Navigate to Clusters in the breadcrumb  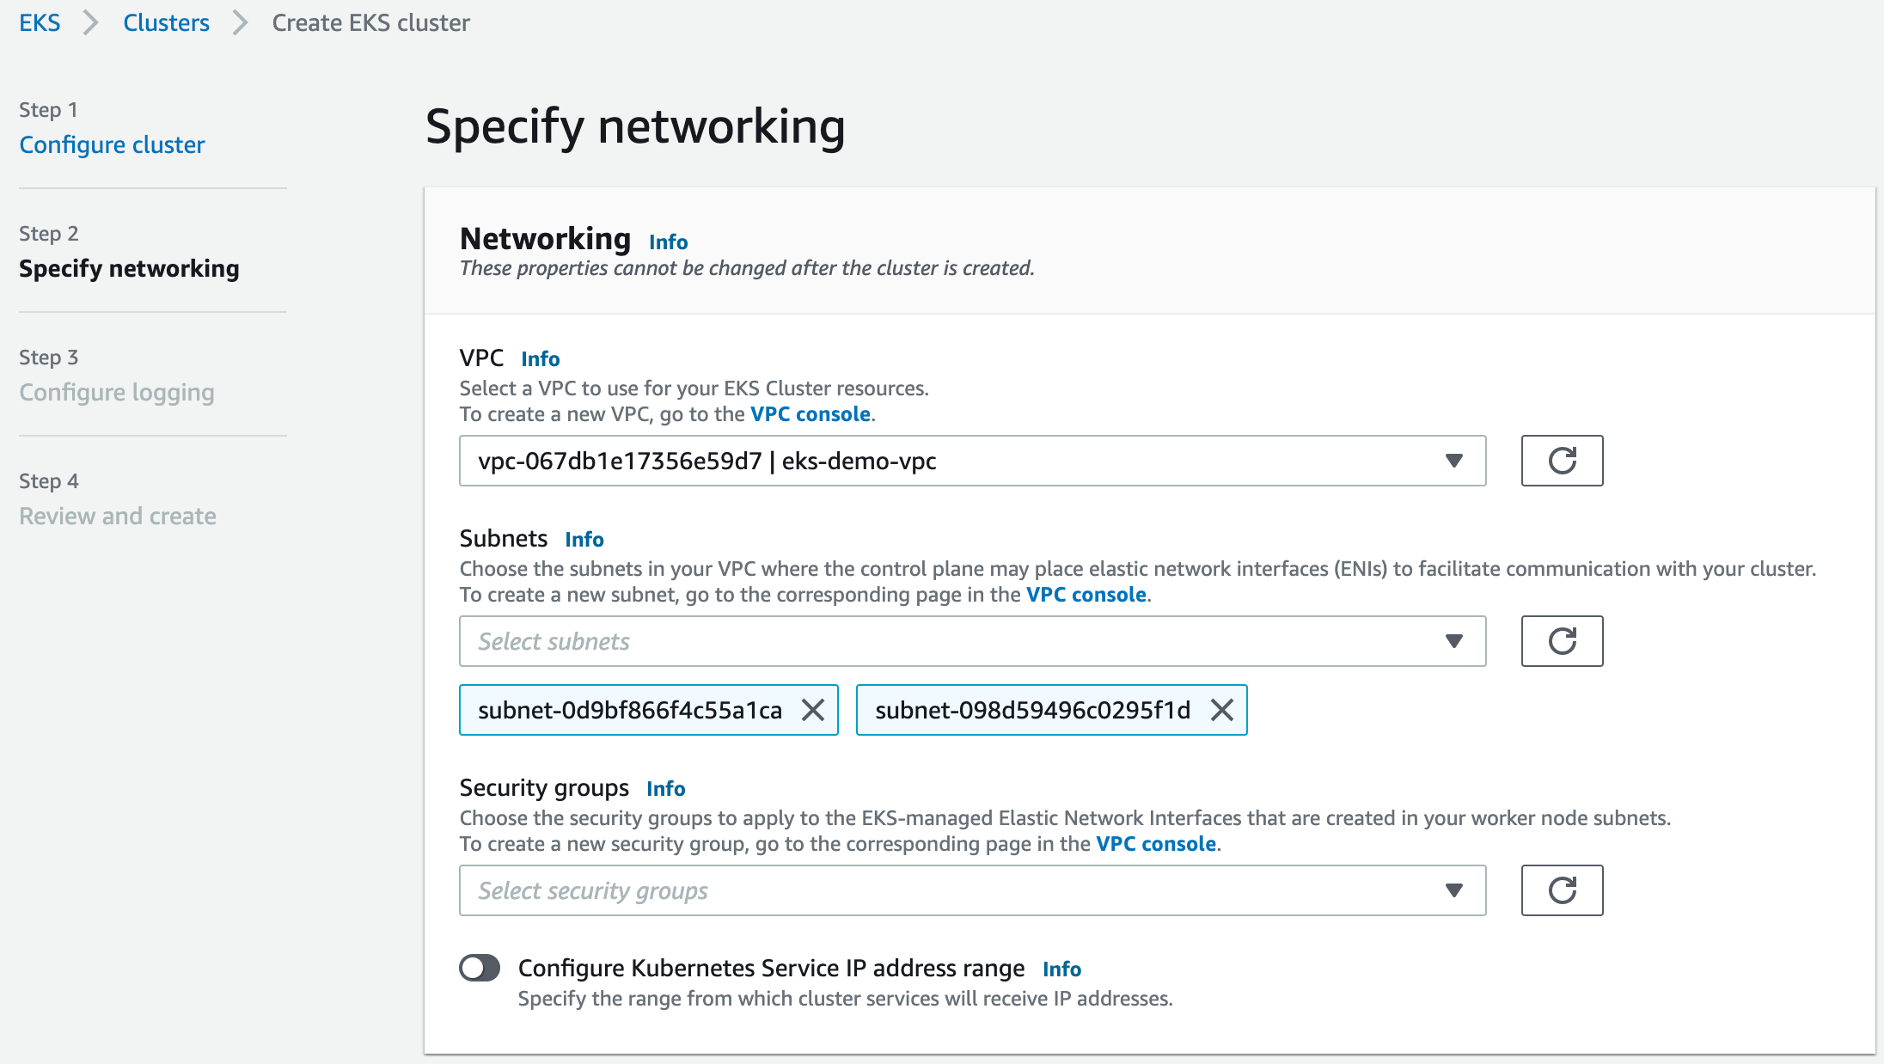point(166,22)
